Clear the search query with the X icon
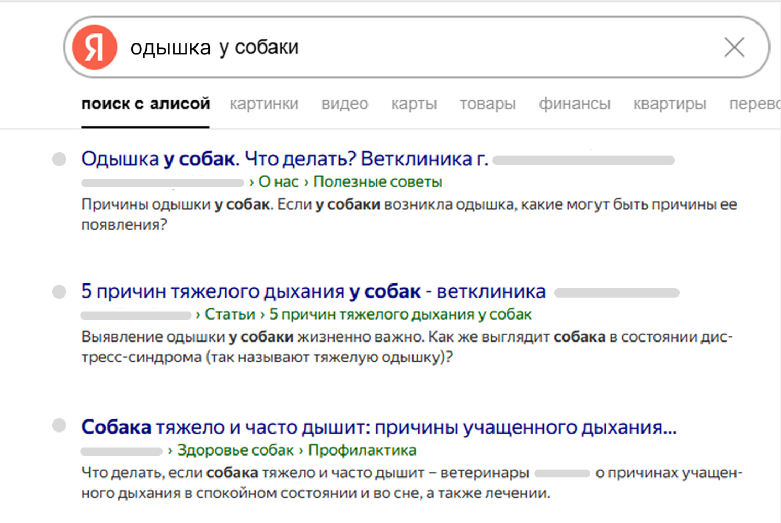 [735, 48]
